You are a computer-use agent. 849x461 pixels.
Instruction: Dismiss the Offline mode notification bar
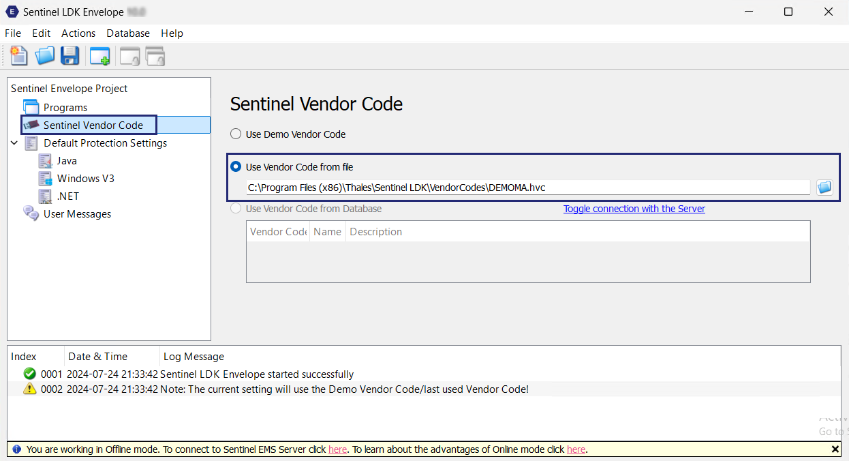pyautogui.click(x=835, y=449)
